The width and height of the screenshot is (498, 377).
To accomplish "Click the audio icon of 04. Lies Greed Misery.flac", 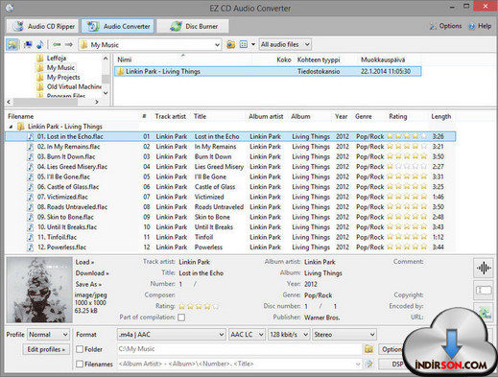I will click(31, 167).
